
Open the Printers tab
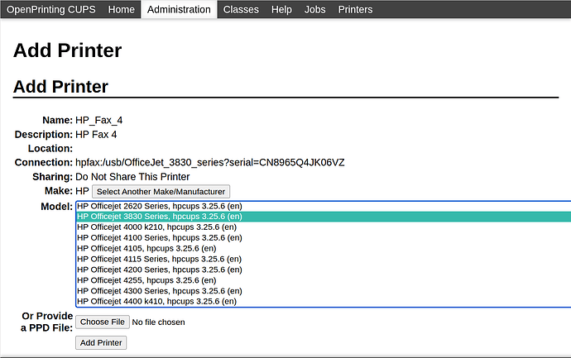[355, 10]
